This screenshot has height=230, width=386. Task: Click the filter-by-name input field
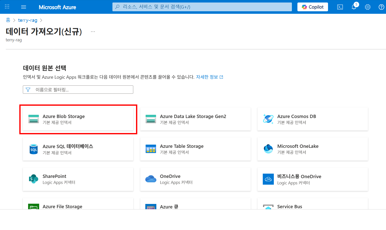78,90
